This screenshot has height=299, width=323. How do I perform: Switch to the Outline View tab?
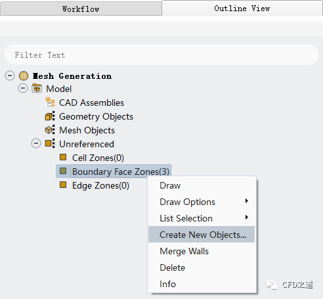coord(242,9)
